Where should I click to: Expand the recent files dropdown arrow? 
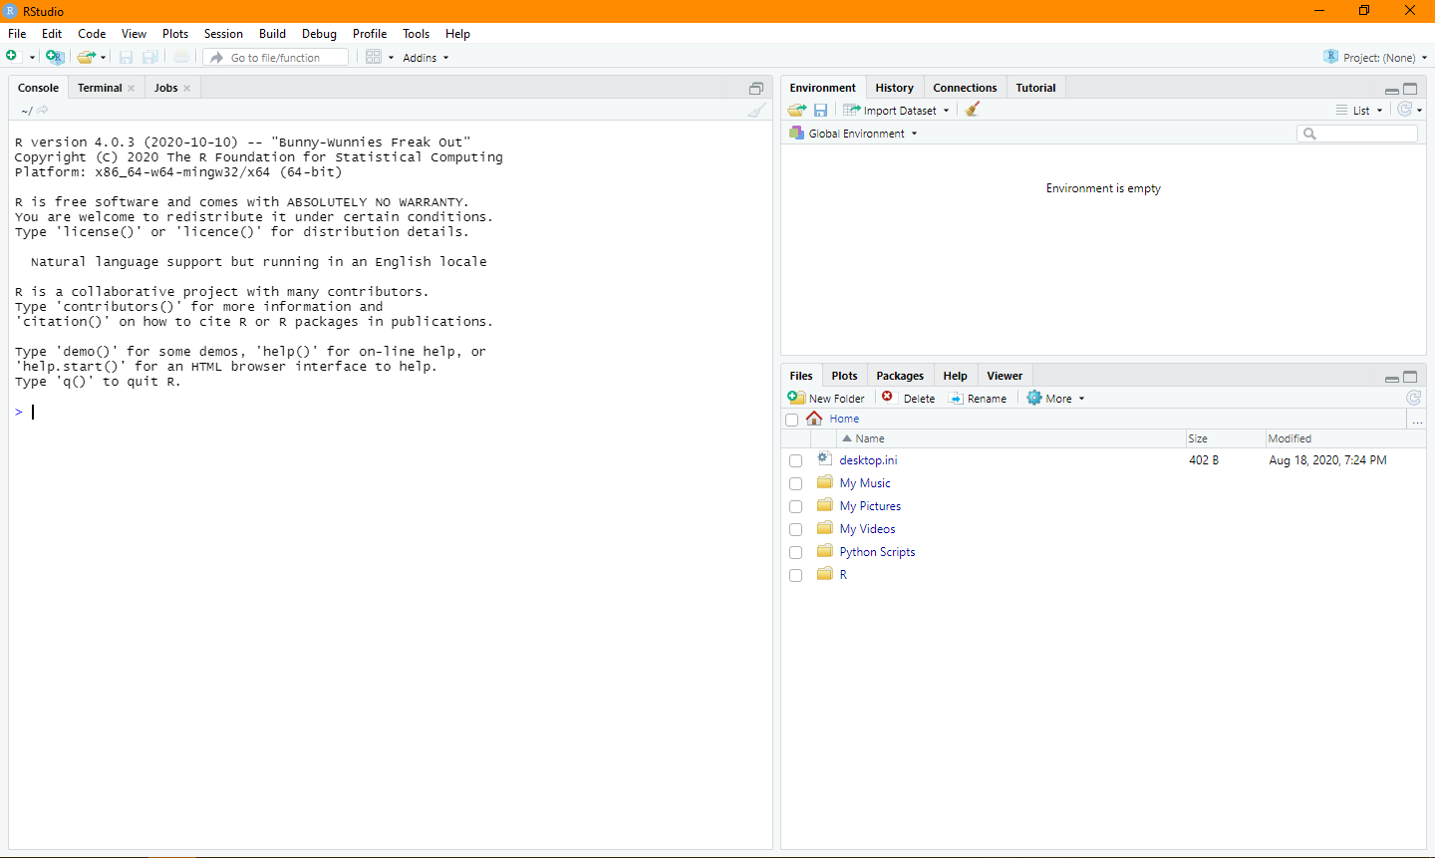pos(103,58)
